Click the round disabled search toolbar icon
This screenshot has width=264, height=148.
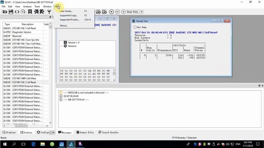(x=23, y=12)
